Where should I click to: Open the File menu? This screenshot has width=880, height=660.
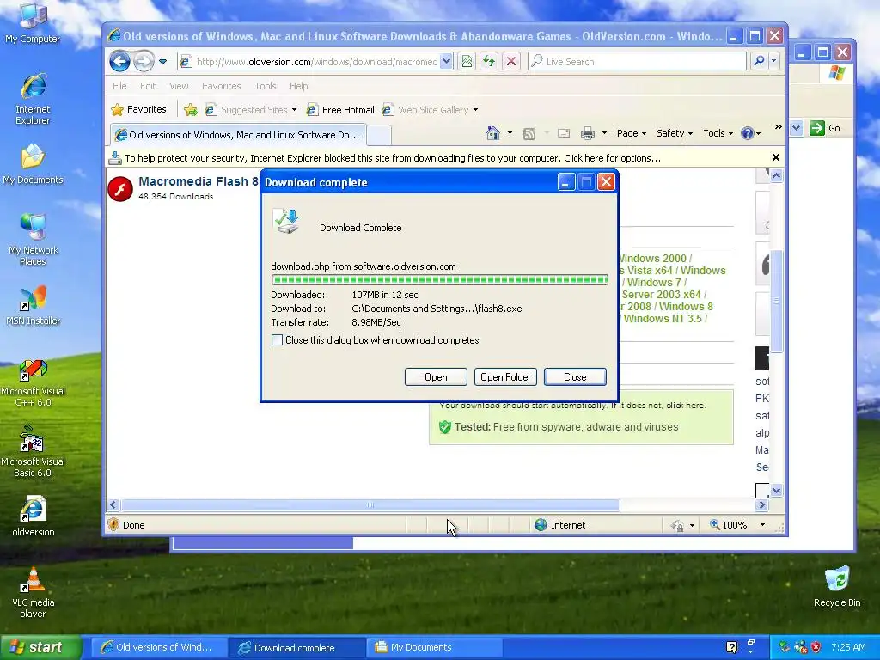(x=119, y=86)
